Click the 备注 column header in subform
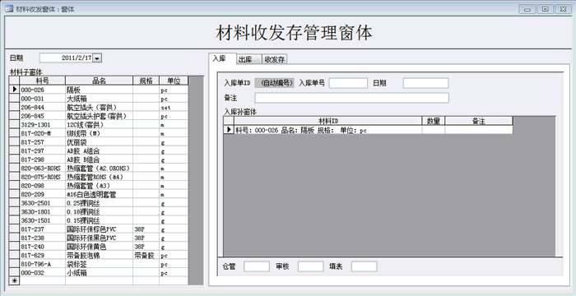Viewport: 576px width, 296px height. click(479, 121)
